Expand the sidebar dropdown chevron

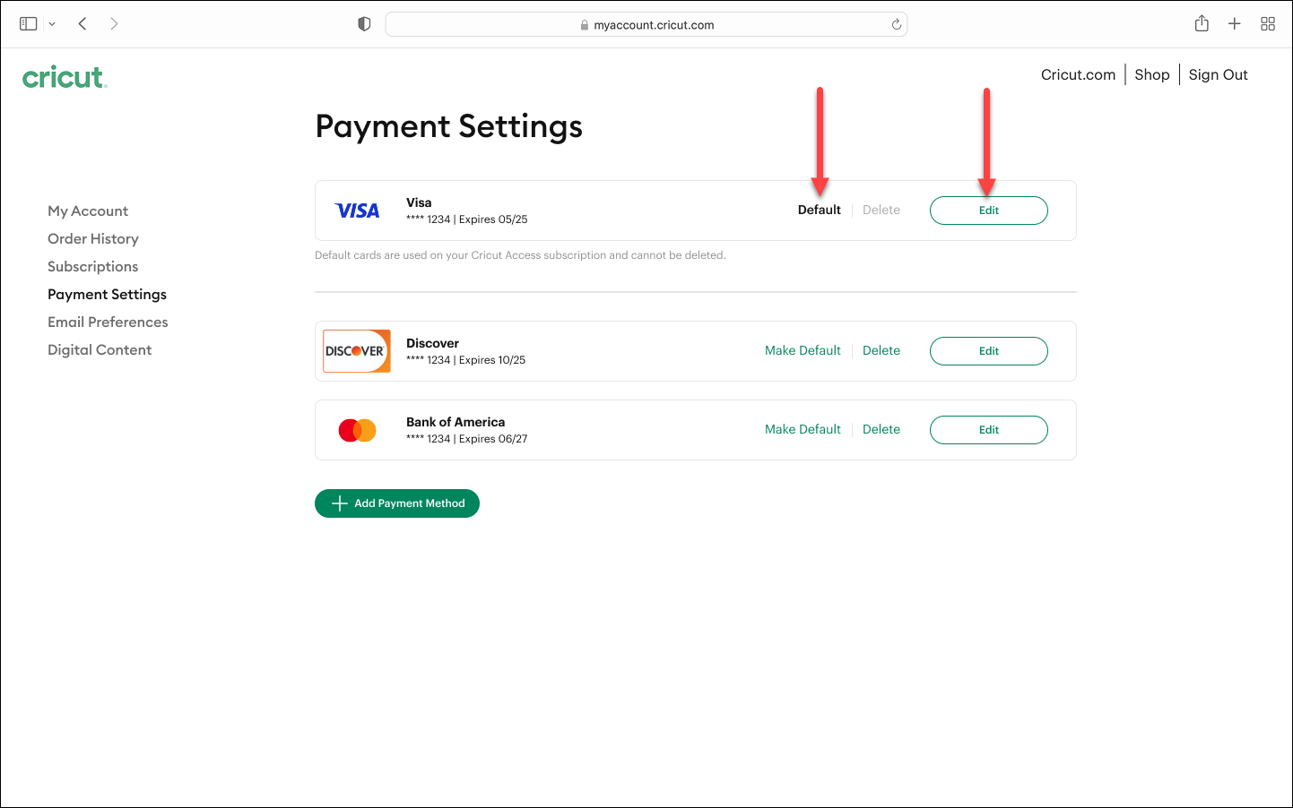(52, 24)
